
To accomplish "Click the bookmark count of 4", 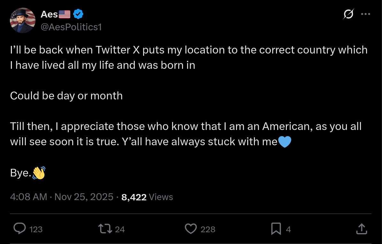I will click(x=288, y=229).
